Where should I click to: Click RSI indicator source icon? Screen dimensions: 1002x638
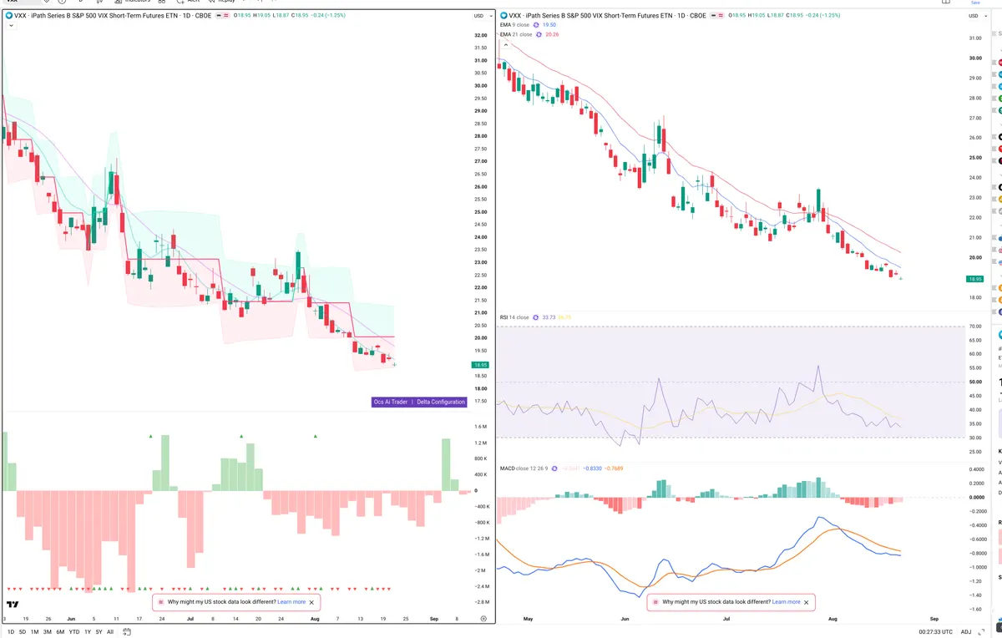536,317
